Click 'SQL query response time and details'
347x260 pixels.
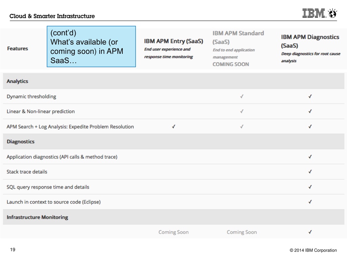coord(48,187)
